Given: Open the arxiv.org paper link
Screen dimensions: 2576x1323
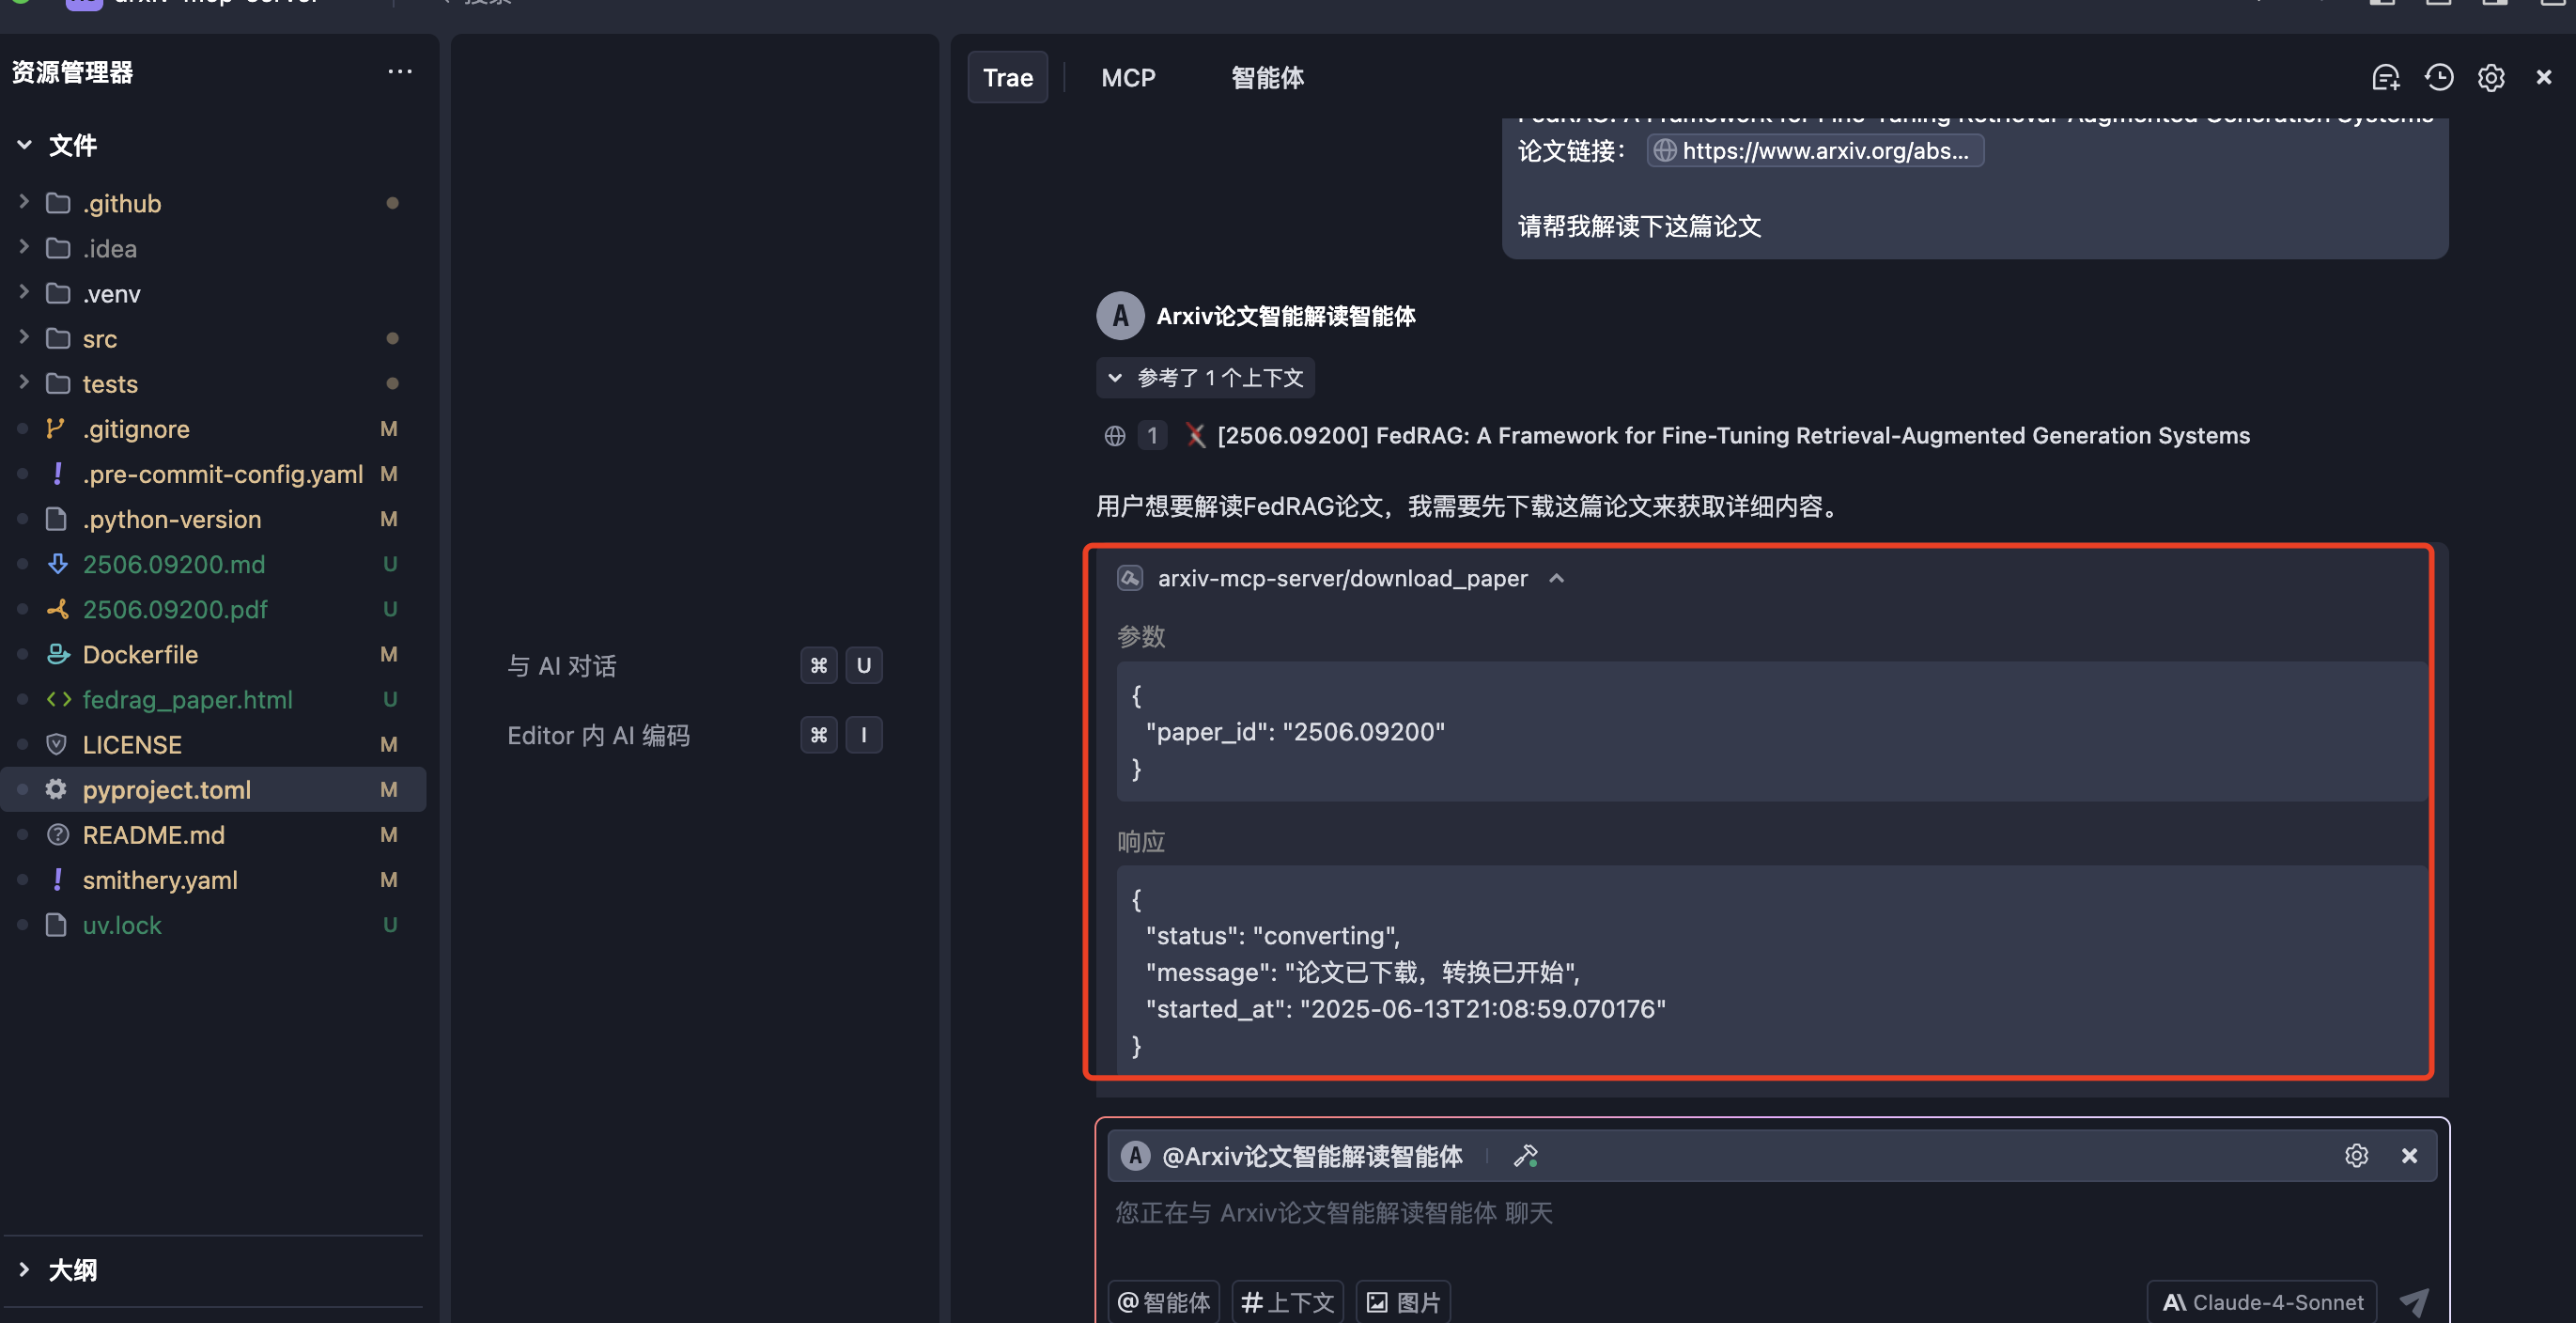Looking at the screenshot, I should click(x=1814, y=151).
